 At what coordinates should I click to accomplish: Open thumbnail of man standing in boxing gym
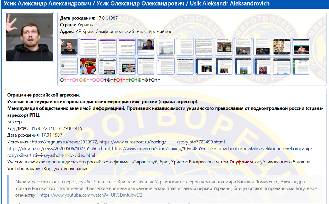pos(224,47)
